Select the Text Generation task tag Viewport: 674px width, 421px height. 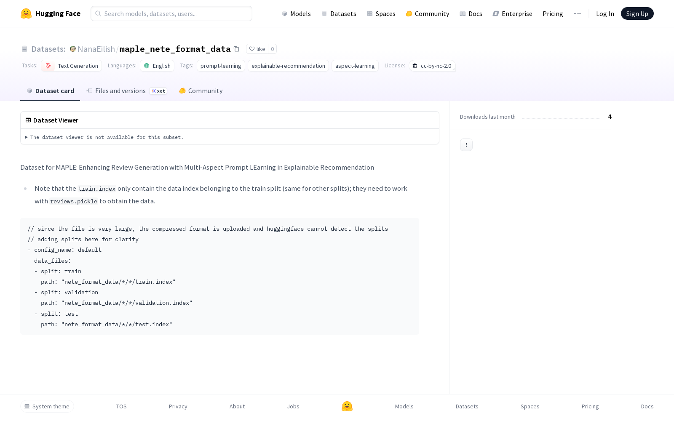pyautogui.click(x=72, y=66)
